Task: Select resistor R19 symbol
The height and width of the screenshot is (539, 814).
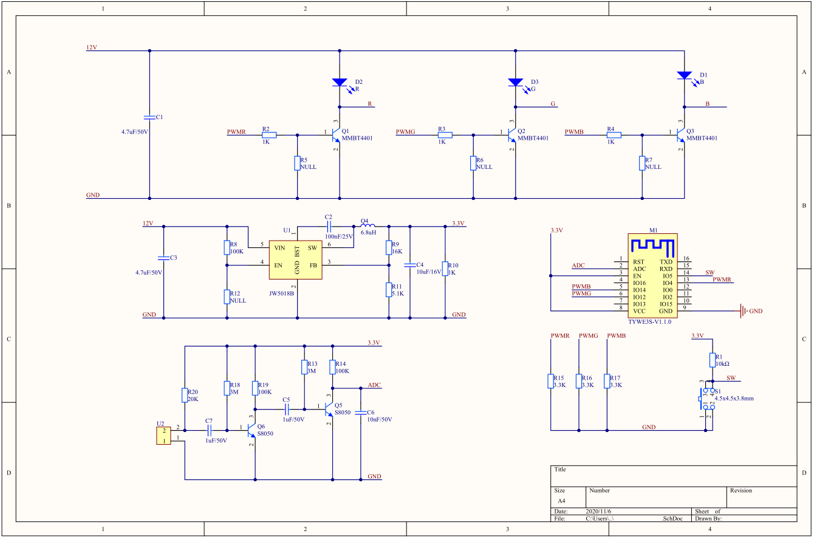Action: 255,388
